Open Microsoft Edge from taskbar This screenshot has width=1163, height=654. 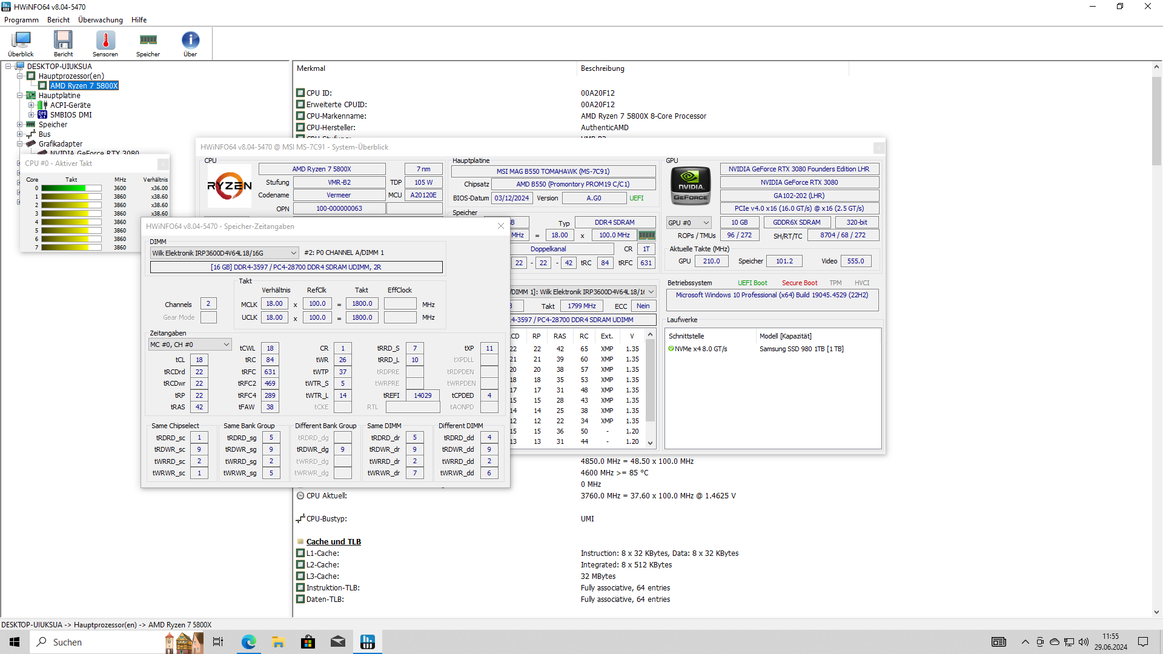[248, 642]
